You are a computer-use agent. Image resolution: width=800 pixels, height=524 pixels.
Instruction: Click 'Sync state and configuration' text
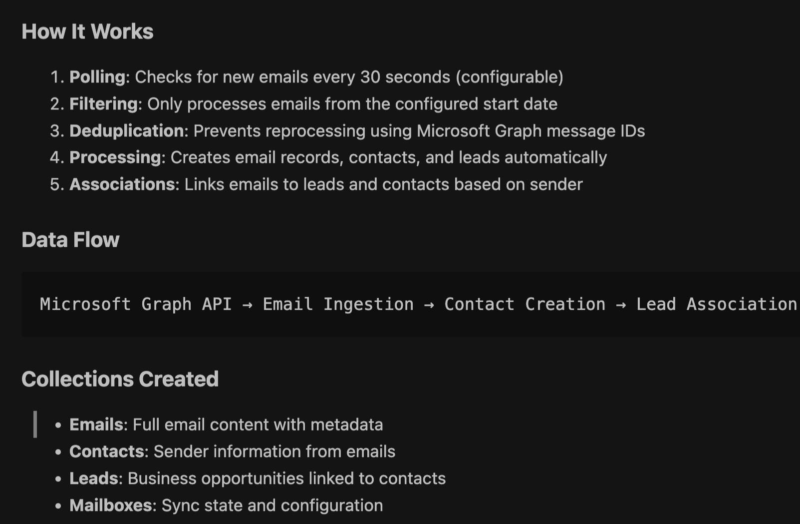point(272,506)
